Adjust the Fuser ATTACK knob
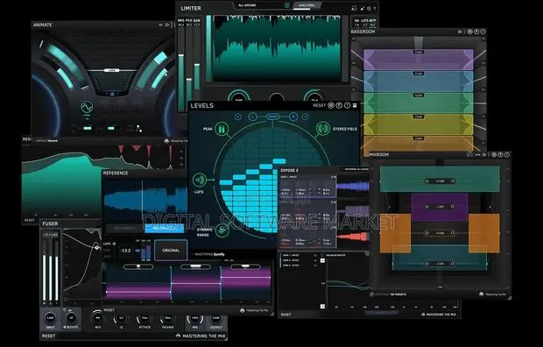This screenshot has width=543, height=347. pyautogui.click(x=145, y=318)
